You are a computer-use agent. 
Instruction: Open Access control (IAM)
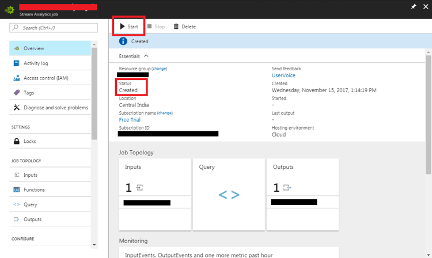(50, 78)
